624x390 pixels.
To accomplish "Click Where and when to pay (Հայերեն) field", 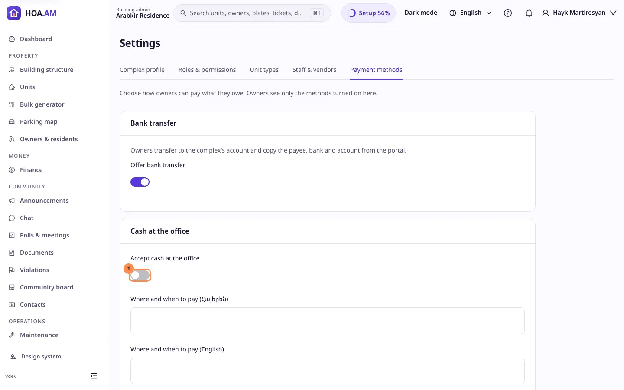I will tap(328, 321).
